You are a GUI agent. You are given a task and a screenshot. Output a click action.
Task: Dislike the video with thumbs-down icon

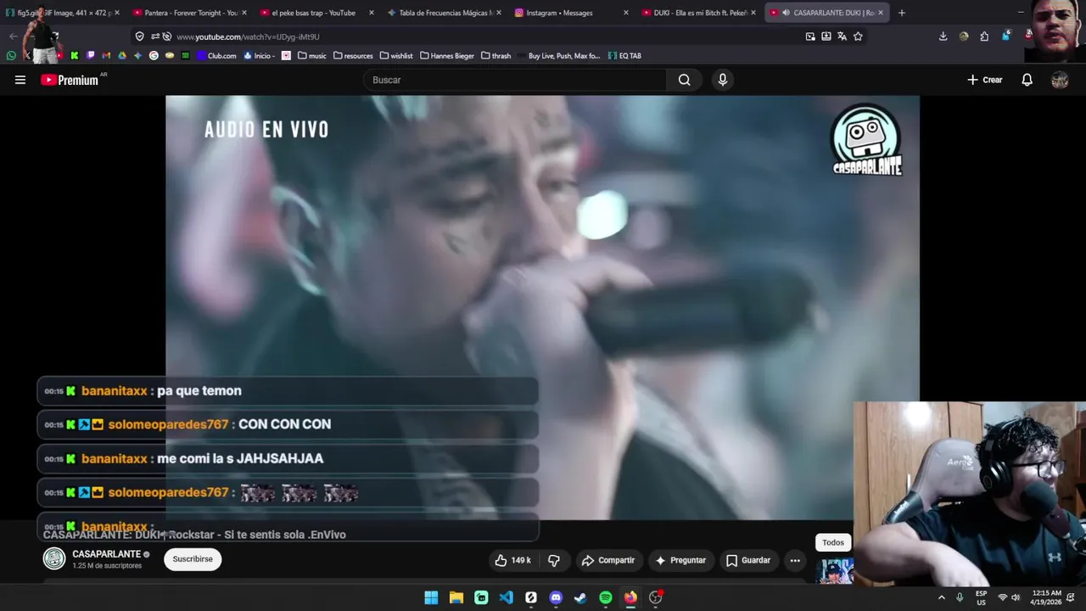tap(554, 560)
